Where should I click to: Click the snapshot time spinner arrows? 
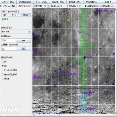pyautogui.click(x=32, y=6)
